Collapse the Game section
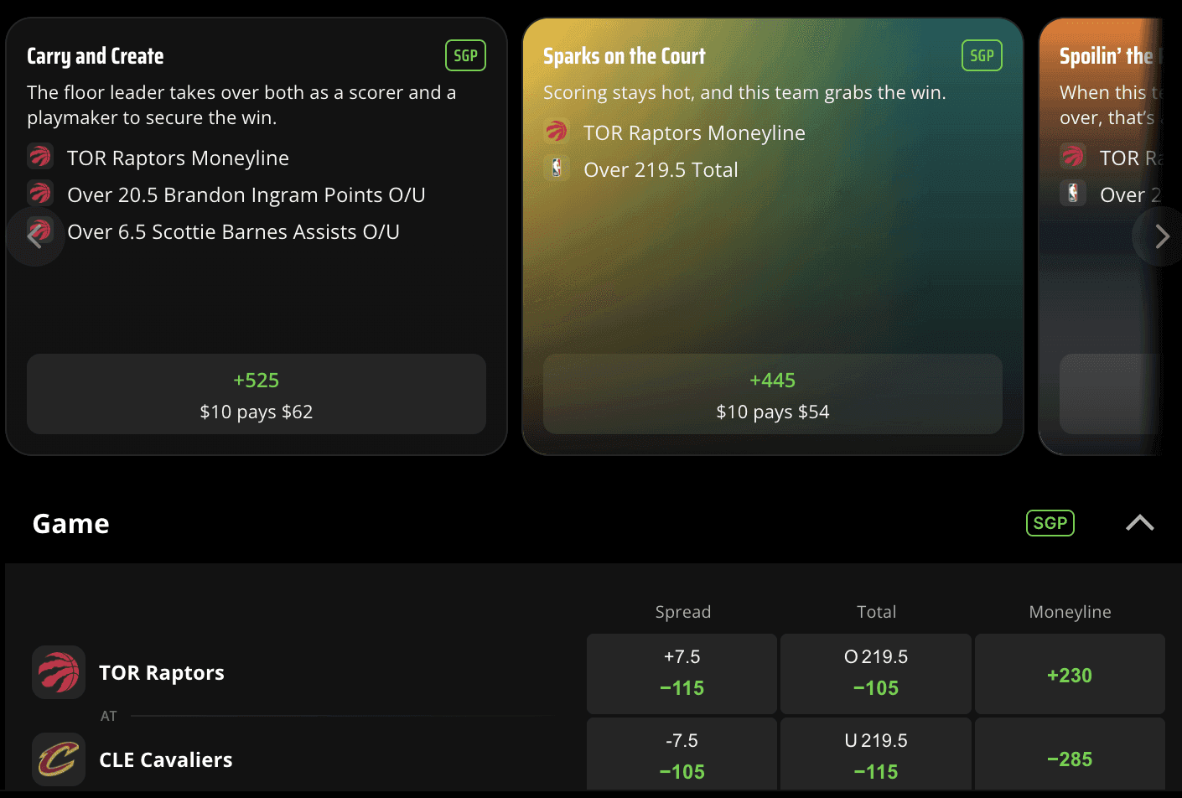The image size is (1182, 798). 1139,522
